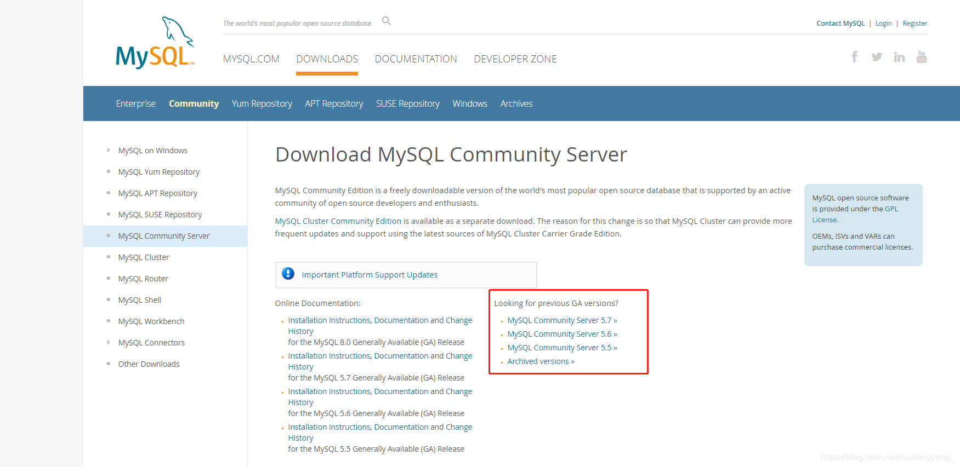This screenshot has height=467, width=960.
Task: Open MySQL Shell sidebar item
Action: click(x=140, y=300)
